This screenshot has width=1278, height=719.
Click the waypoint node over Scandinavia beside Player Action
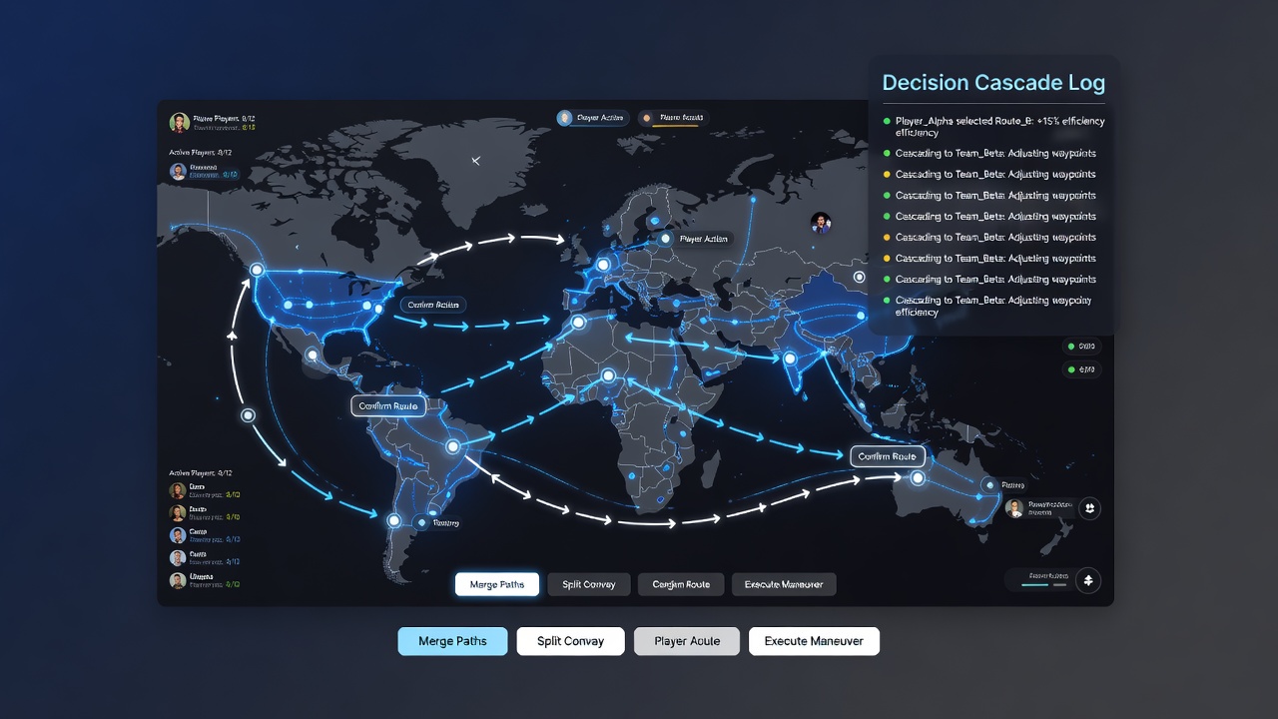point(665,239)
